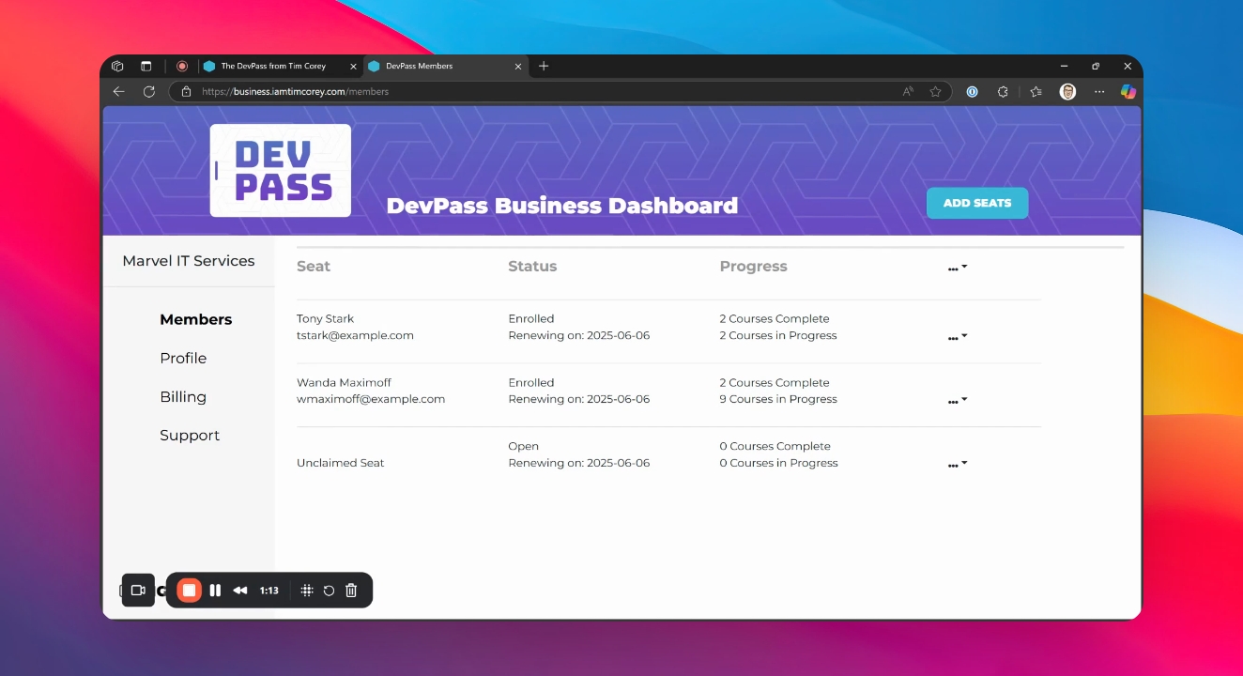
Task: Click Wanda Maximoff's renewal date text
Action: [579, 399]
